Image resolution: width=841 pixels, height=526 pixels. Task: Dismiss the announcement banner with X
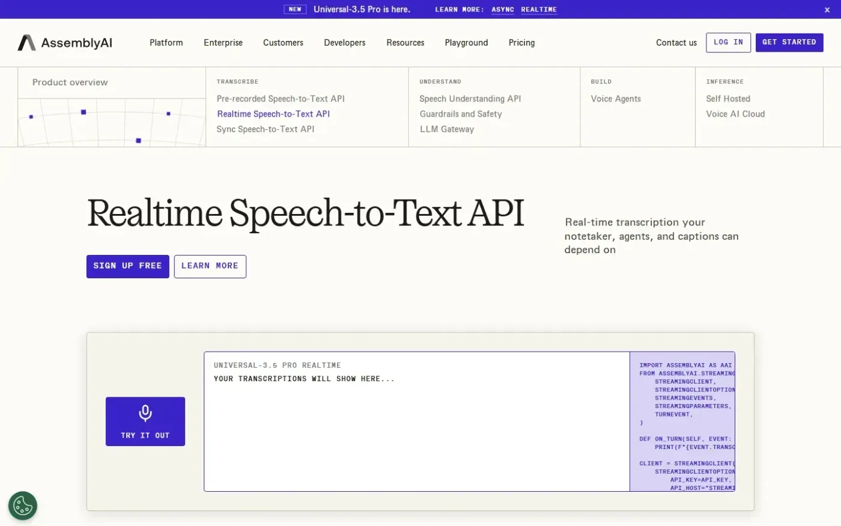tap(827, 10)
